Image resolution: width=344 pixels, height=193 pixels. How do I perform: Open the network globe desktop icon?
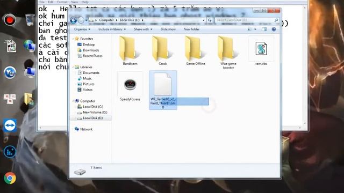[30, 46]
